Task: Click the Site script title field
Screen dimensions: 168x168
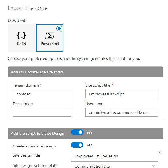Action: point(122,94)
